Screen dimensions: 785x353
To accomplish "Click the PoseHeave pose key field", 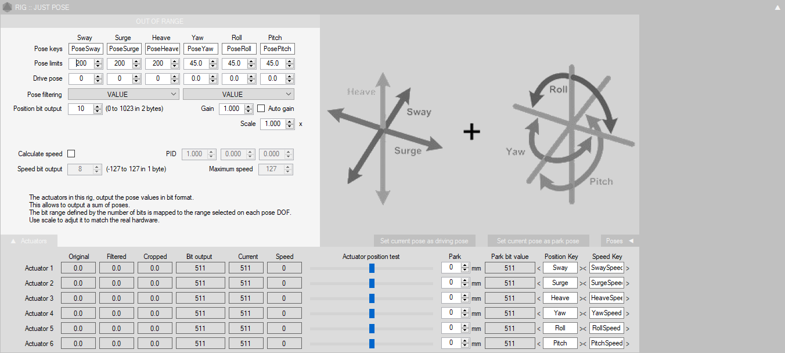I will click(x=162, y=49).
